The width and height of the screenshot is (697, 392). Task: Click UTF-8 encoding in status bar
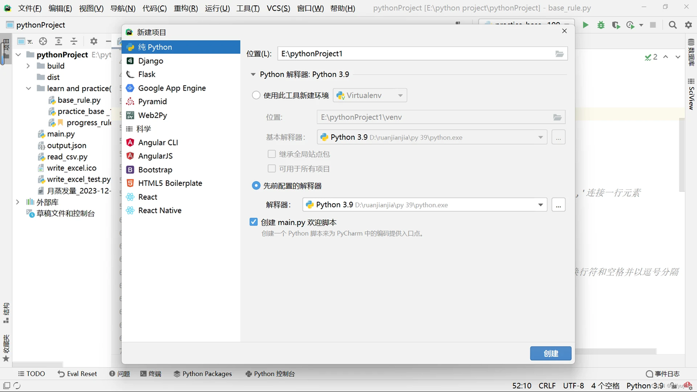click(x=574, y=386)
